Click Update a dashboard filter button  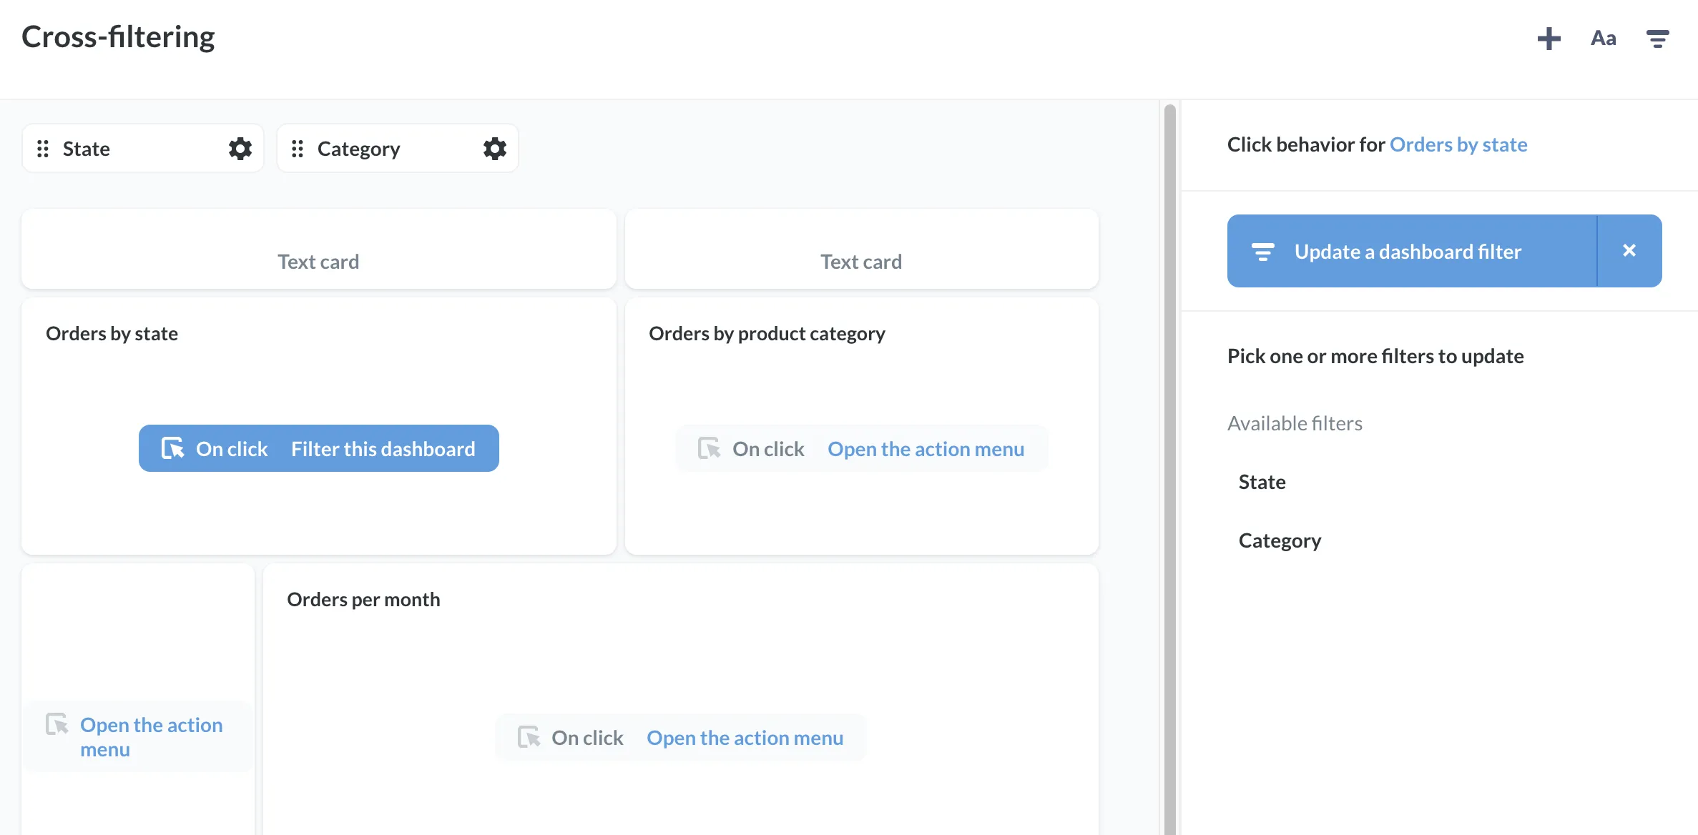click(x=1408, y=250)
